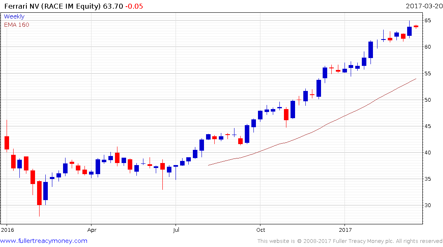Click the 35 price axis label

427,179
